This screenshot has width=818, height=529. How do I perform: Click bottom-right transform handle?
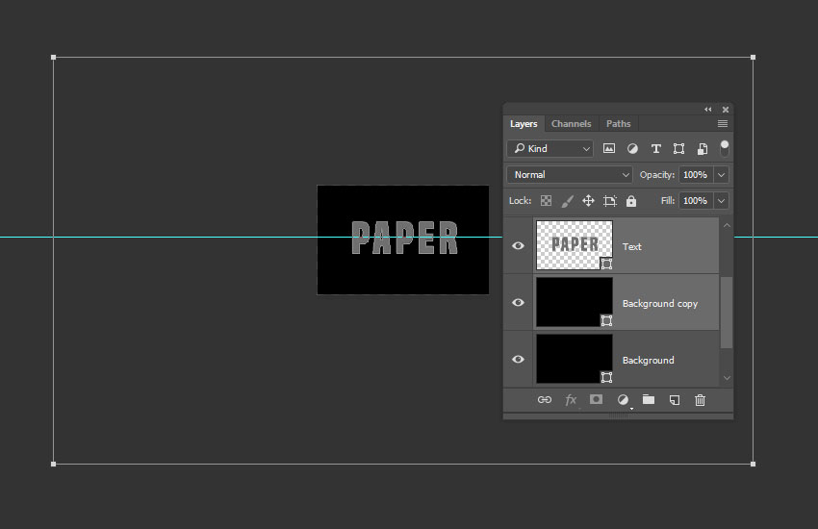click(x=753, y=464)
